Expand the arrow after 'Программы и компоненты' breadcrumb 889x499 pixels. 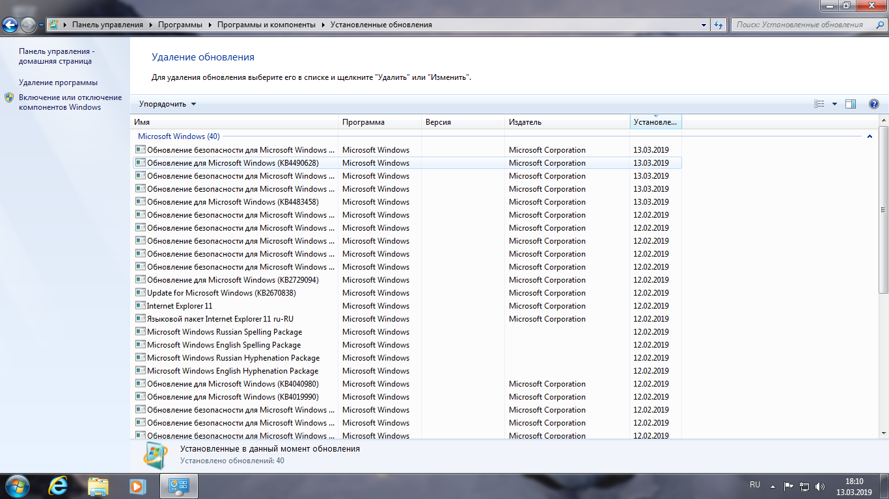click(x=323, y=25)
